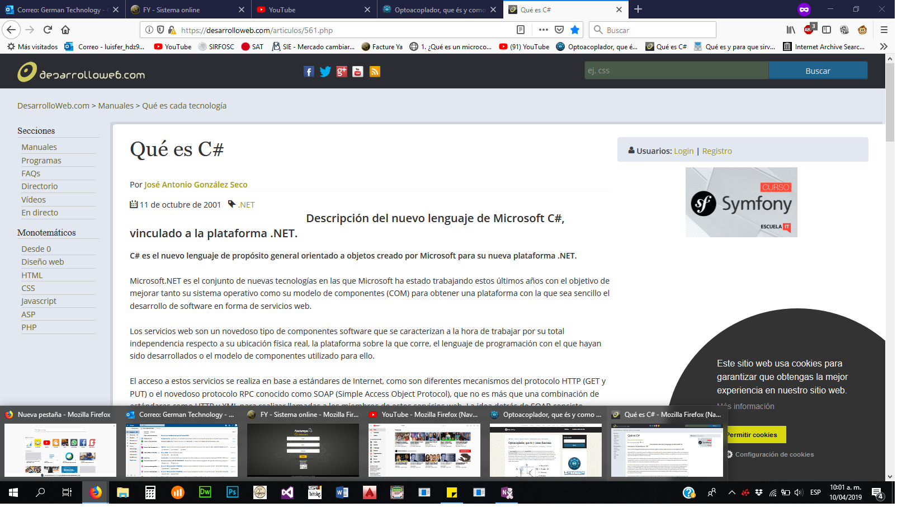Click the Login link
Screen dimensions: 897x507
tap(683, 151)
